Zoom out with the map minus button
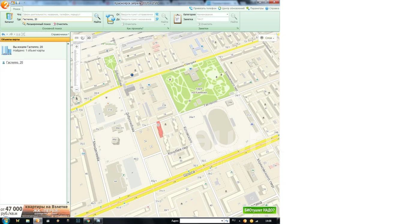Screen dimensions: 420x224 pos(77,89)
